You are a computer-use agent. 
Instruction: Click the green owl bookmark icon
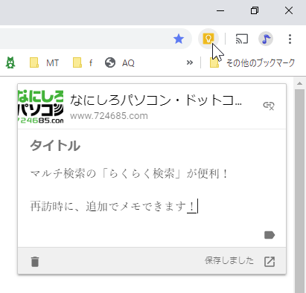[x=10, y=62]
